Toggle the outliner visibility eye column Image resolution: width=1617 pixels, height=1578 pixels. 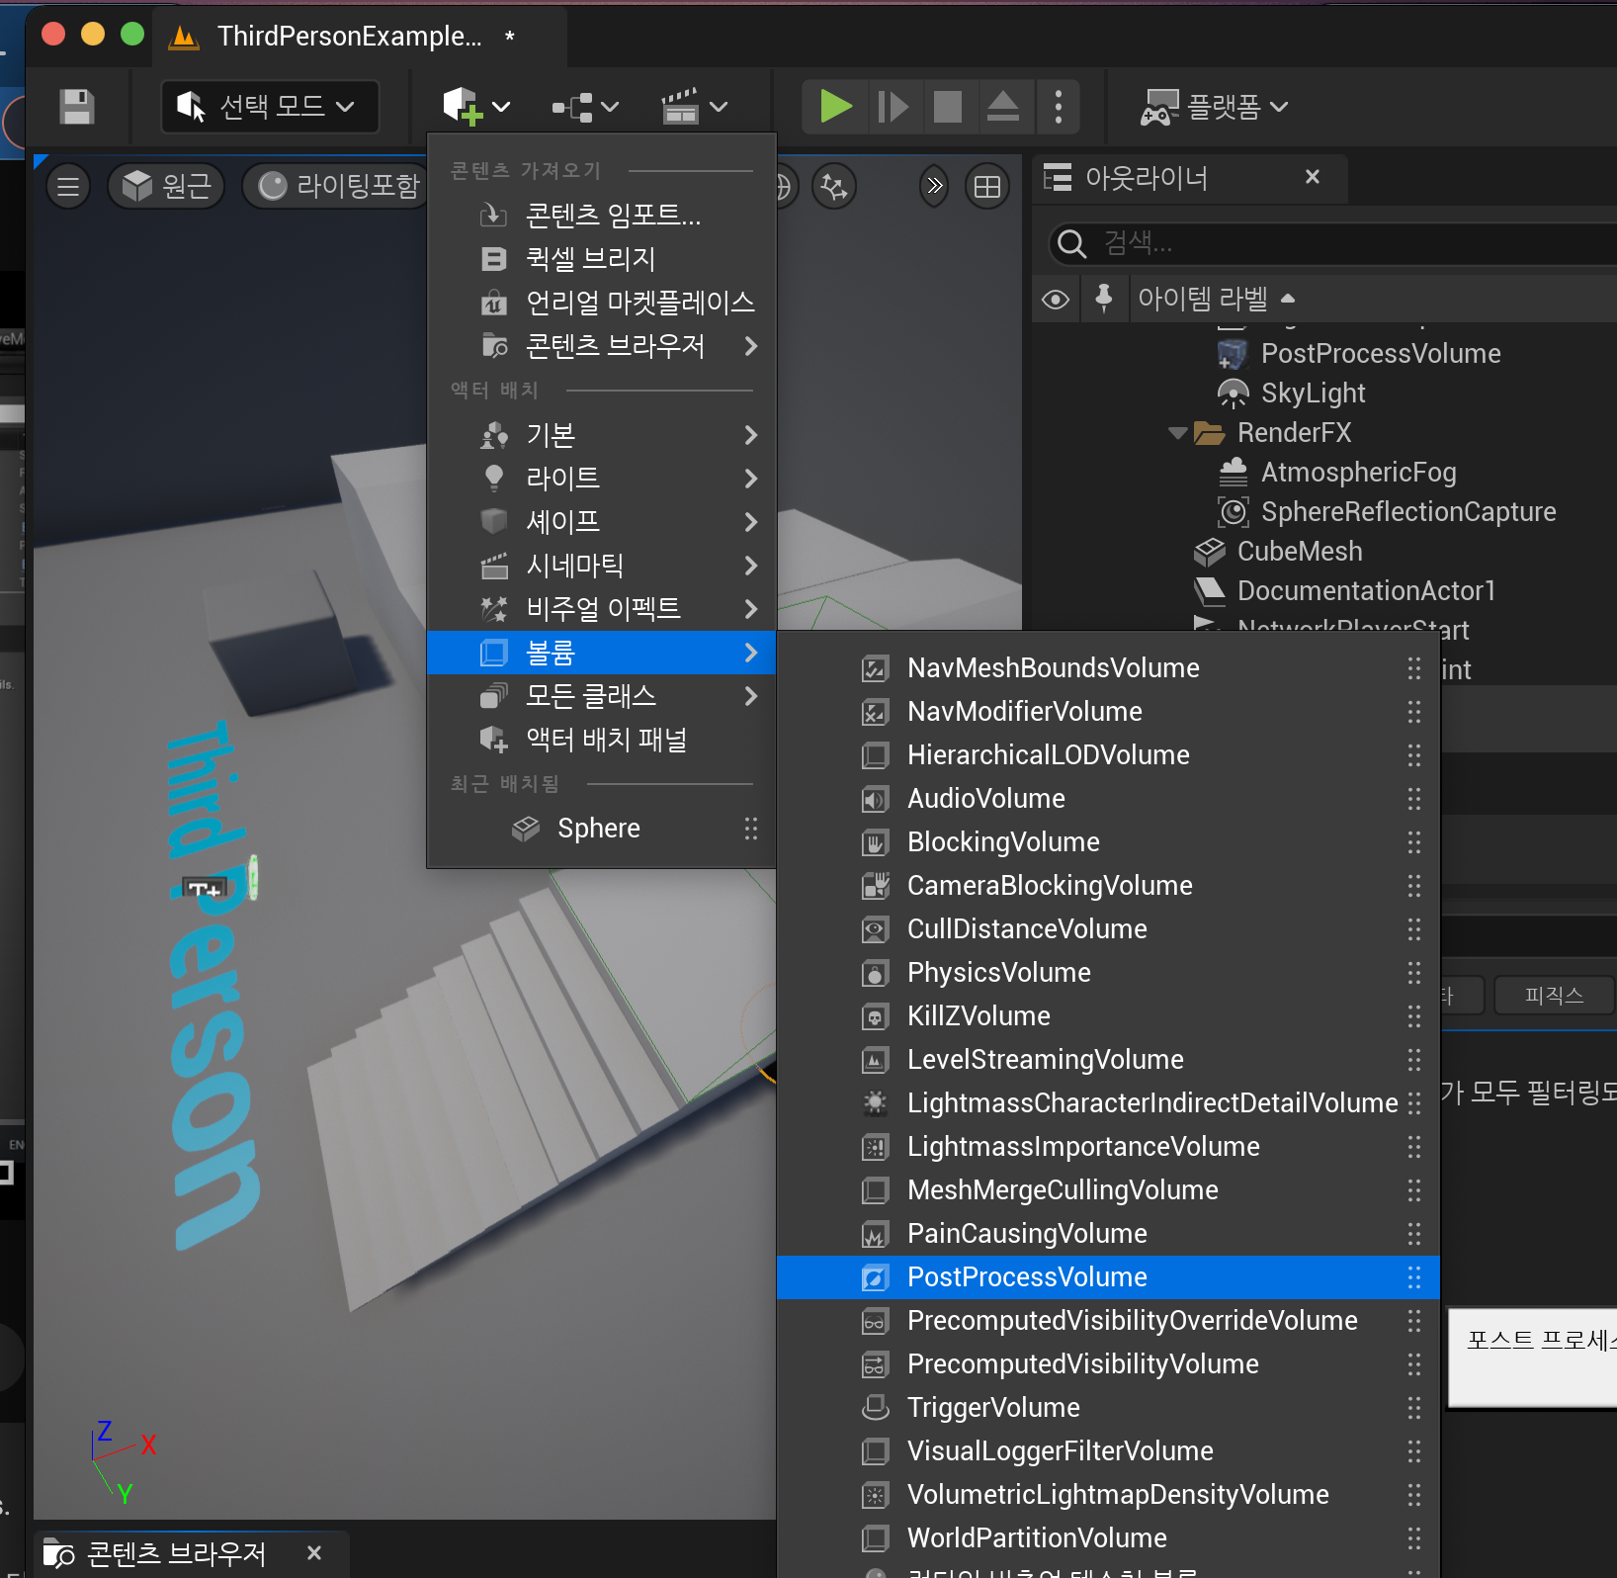tap(1056, 299)
